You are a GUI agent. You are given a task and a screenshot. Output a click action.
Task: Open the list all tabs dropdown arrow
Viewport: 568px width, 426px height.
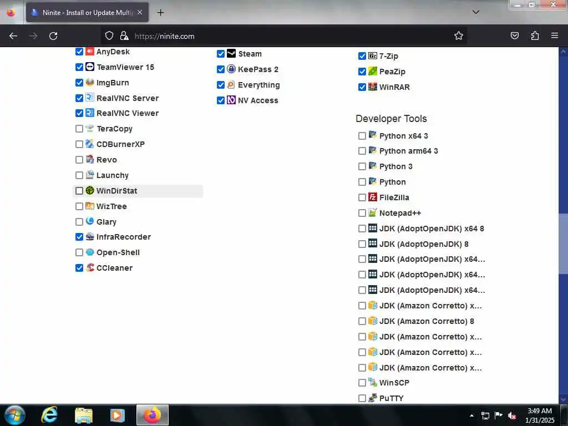(x=475, y=12)
